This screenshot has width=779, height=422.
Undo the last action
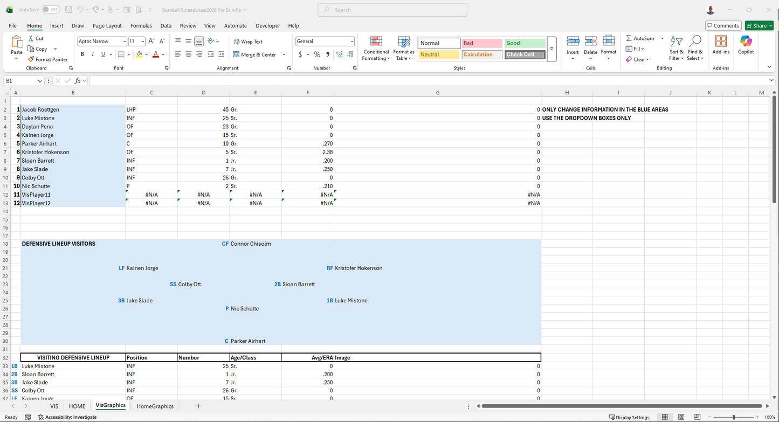[80, 10]
